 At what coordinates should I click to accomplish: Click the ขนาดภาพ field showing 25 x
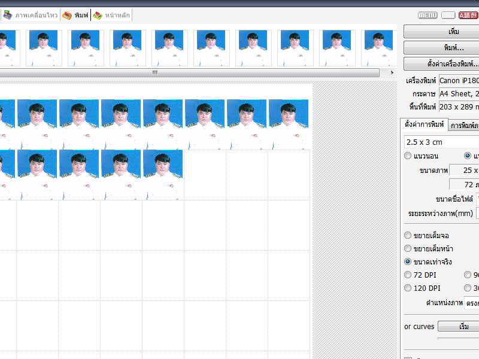coord(464,171)
